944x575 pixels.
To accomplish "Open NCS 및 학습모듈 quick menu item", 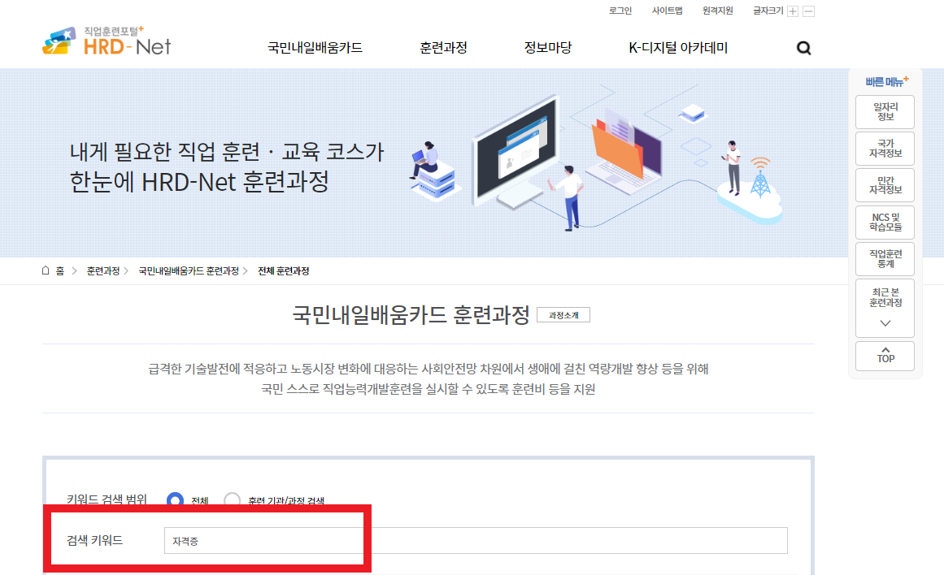I will (884, 222).
